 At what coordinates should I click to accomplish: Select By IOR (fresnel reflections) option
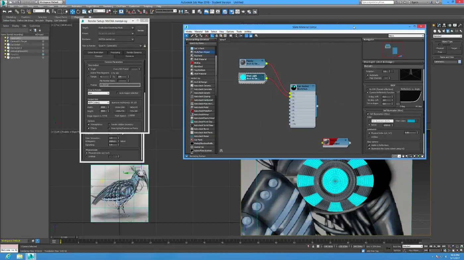point(367,89)
